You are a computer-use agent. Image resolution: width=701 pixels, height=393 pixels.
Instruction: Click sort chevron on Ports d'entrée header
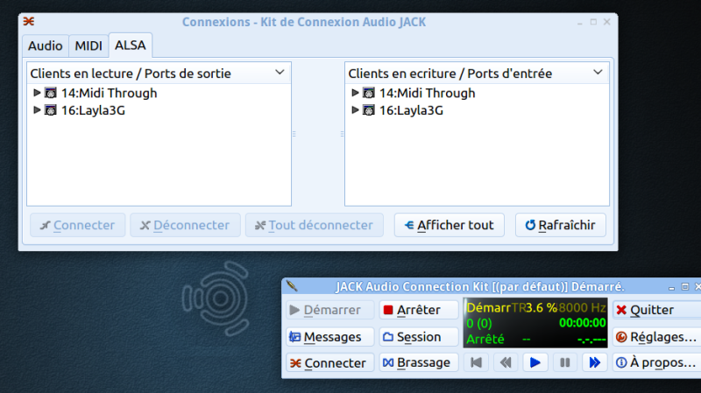pyautogui.click(x=598, y=73)
